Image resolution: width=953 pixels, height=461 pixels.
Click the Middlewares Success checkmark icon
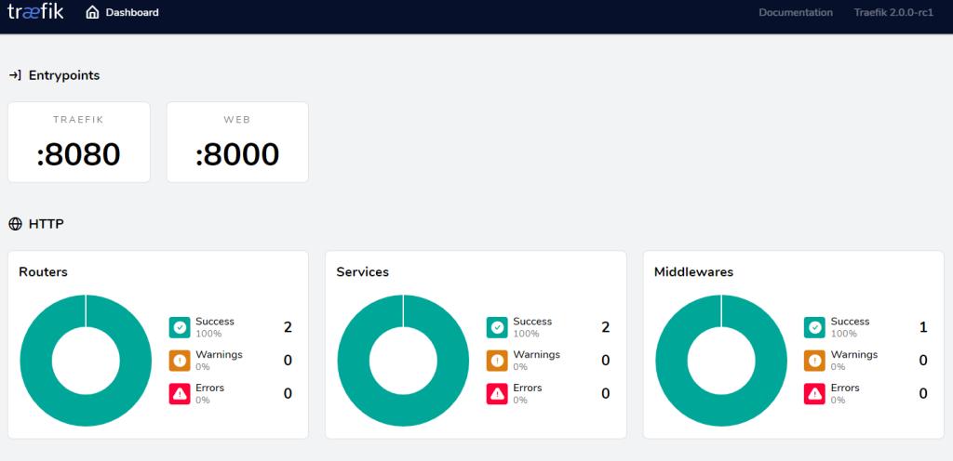click(814, 327)
